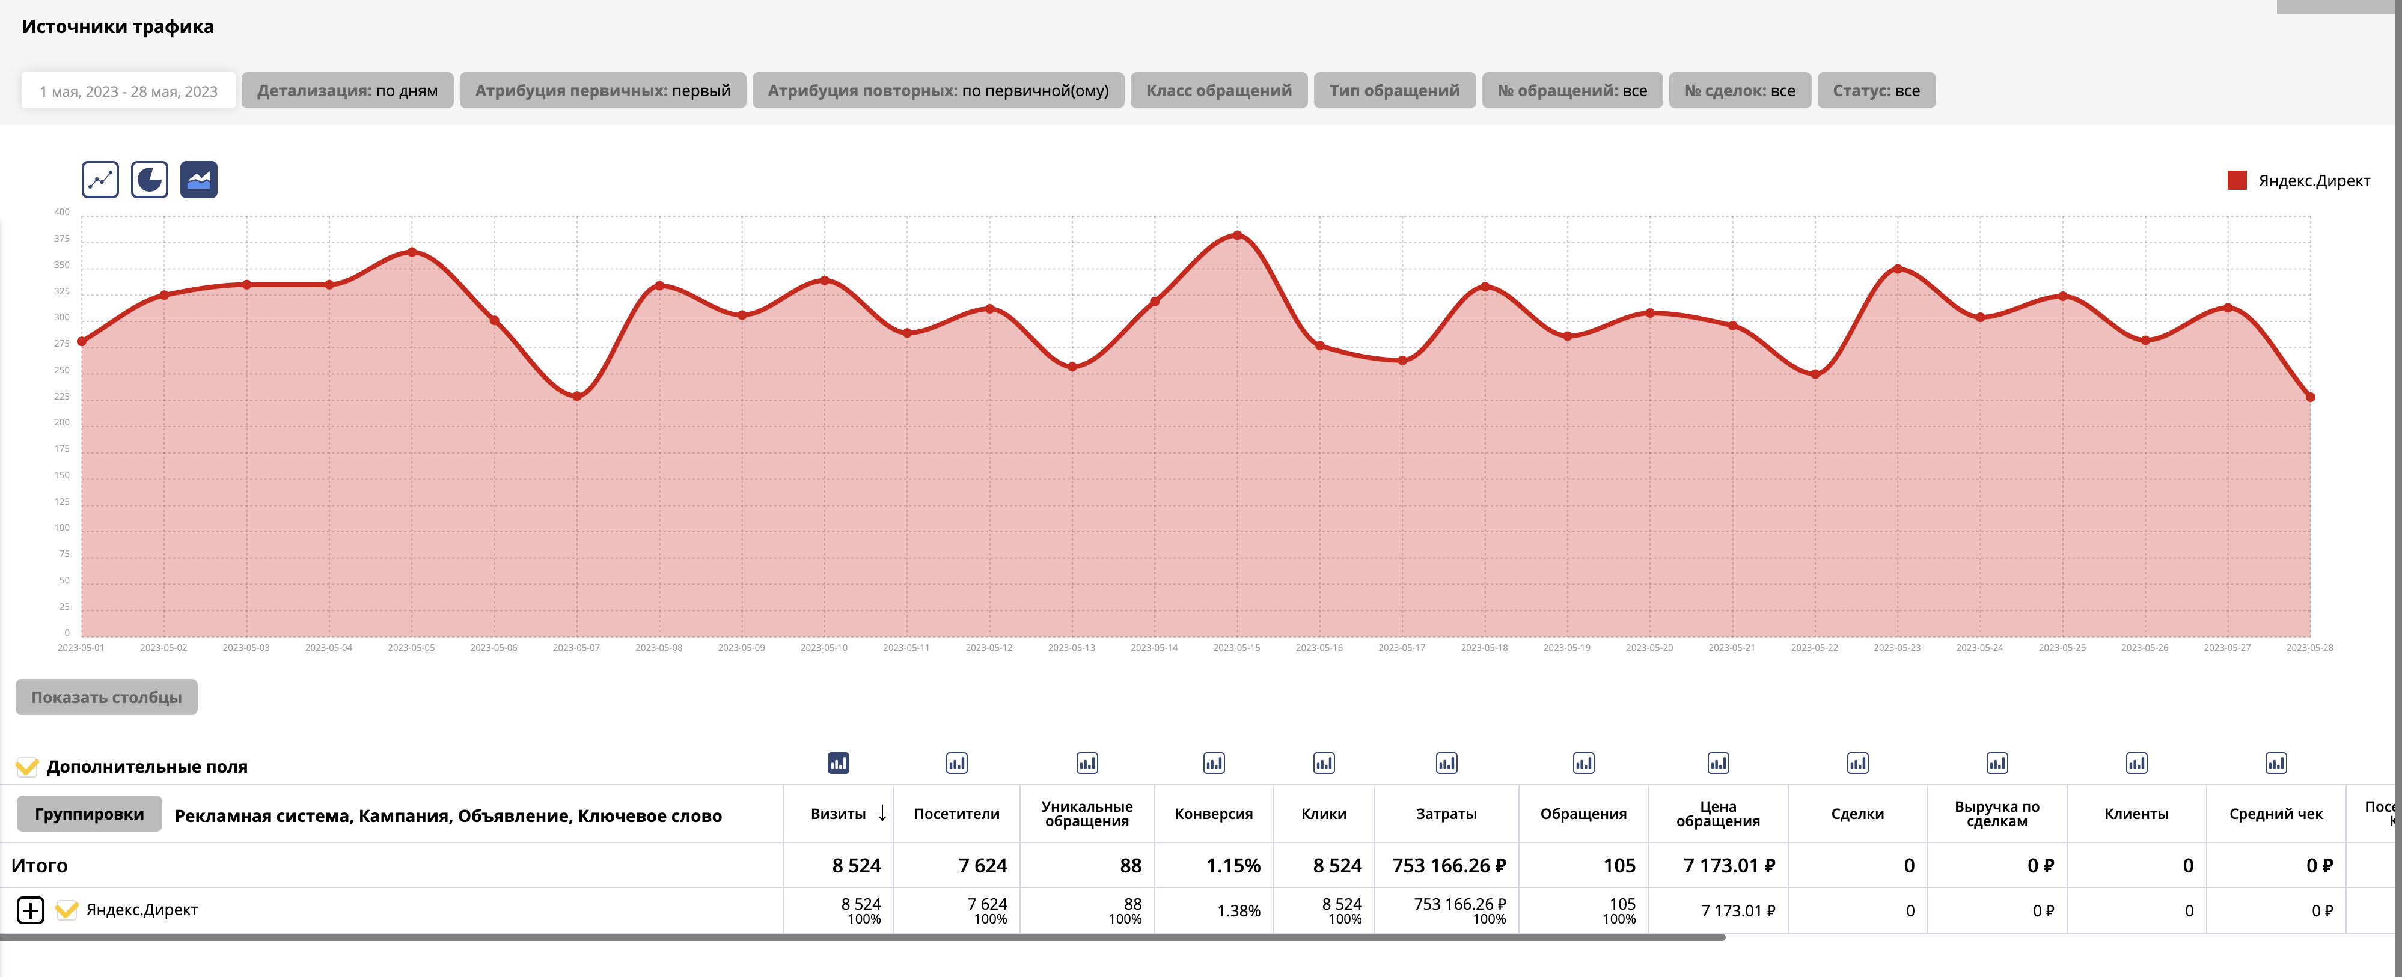Sort by Визиты column header
Image resolution: width=2402 pixels, height=977 pixels.
(839, 814)
